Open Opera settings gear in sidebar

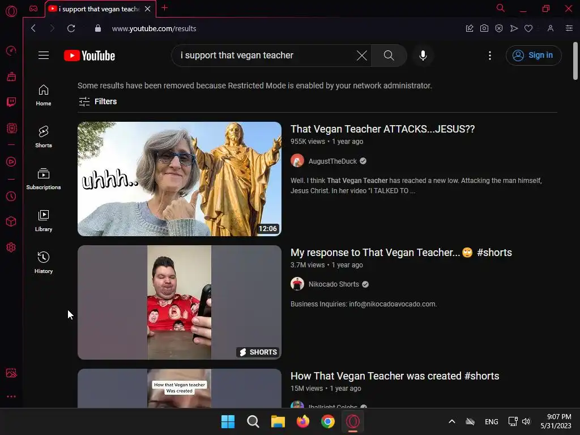coord(11,247)
